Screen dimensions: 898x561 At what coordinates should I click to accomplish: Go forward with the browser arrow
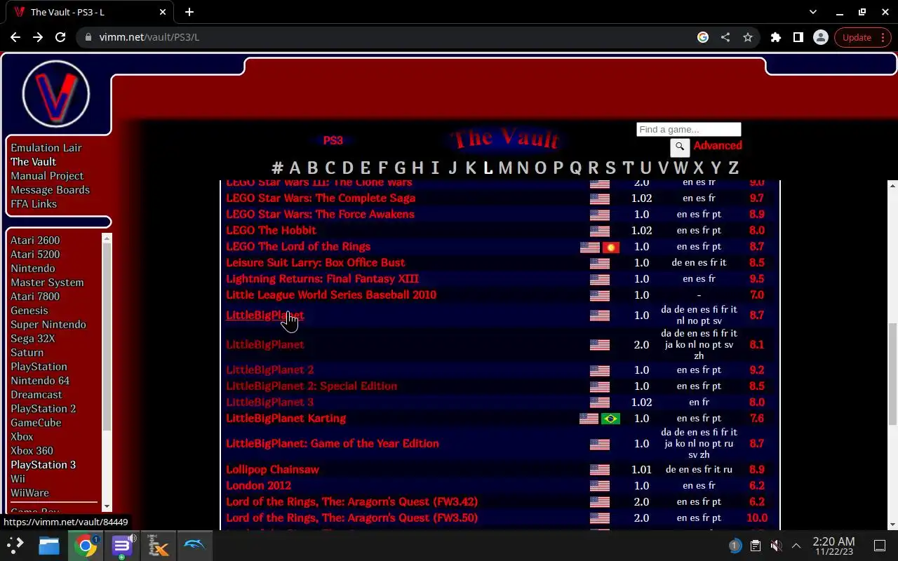[38, 37]
